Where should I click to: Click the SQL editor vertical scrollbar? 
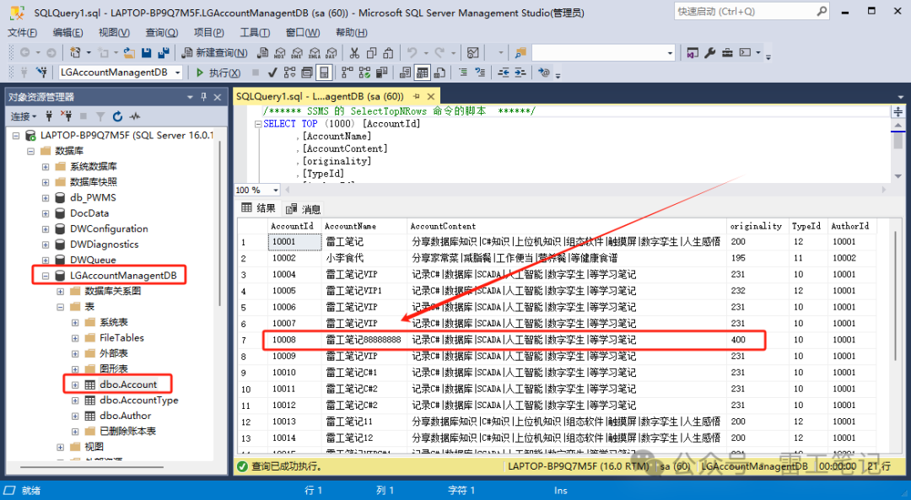tap(898, 148)
